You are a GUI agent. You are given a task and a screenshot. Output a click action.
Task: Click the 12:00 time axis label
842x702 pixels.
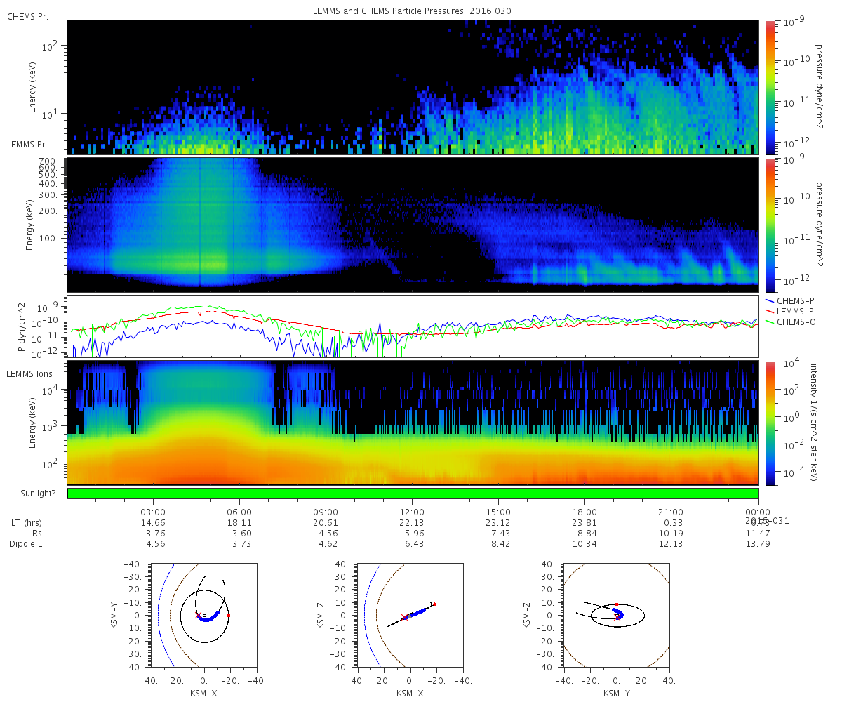tap(412, 512)
